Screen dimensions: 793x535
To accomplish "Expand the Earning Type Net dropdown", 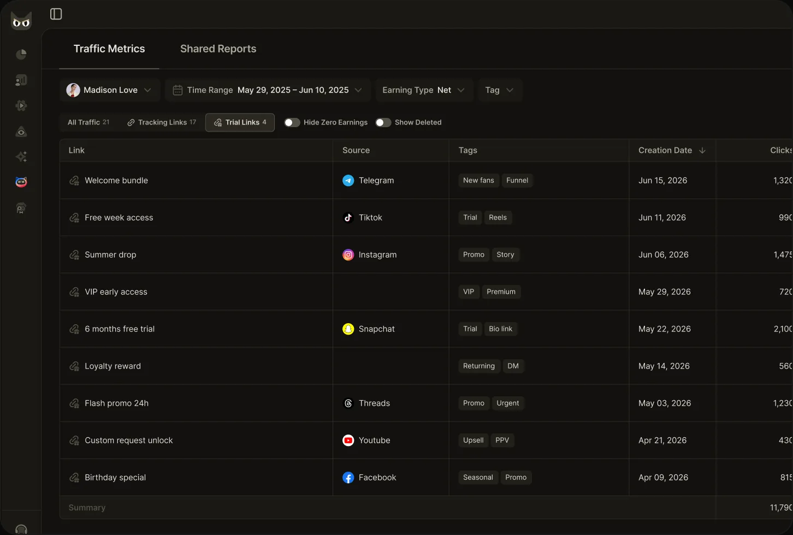I will point(424,90).
